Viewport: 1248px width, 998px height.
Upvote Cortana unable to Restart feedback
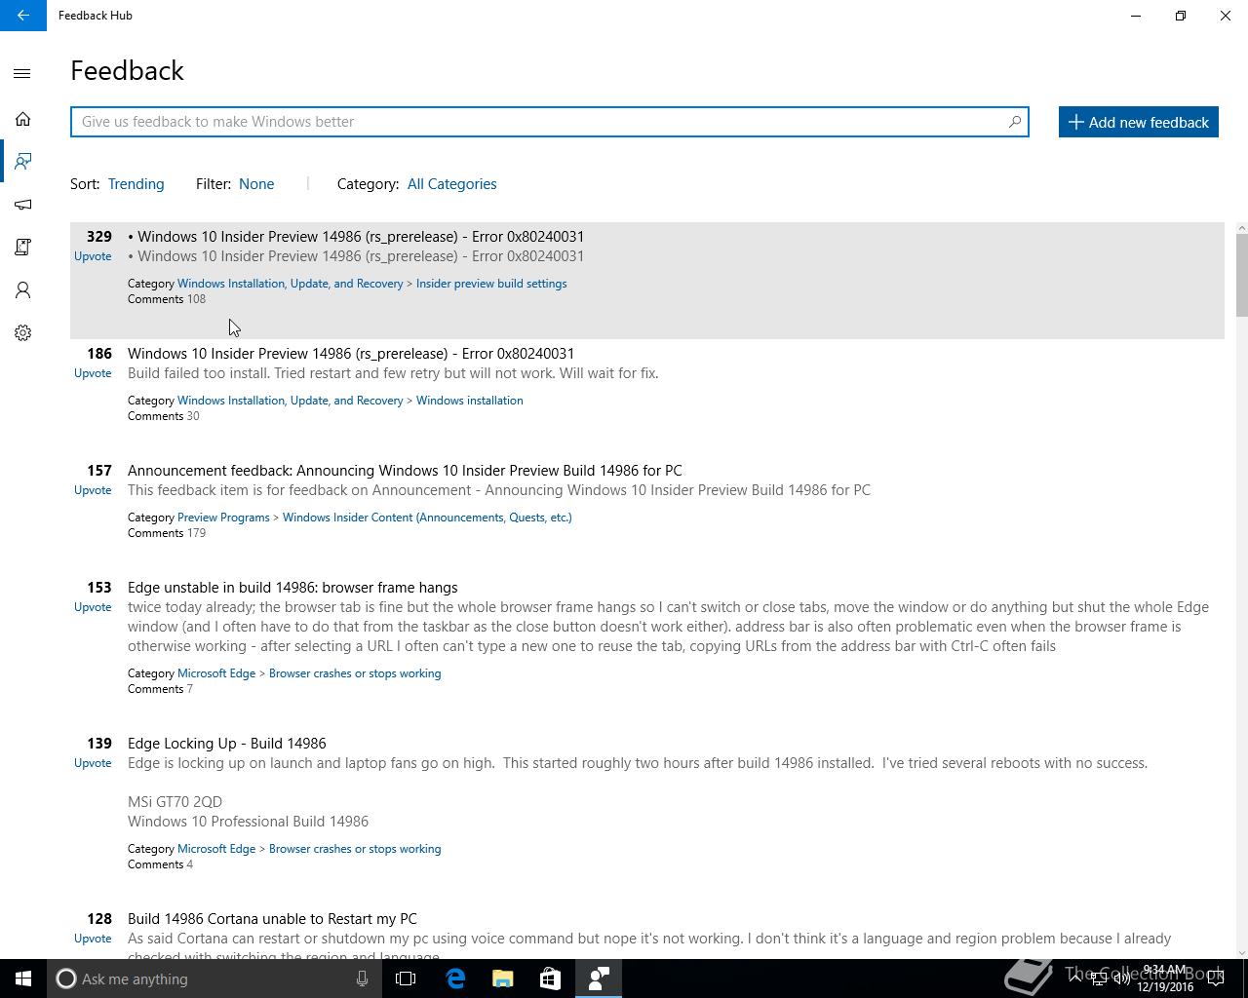[x=93, y=939]
